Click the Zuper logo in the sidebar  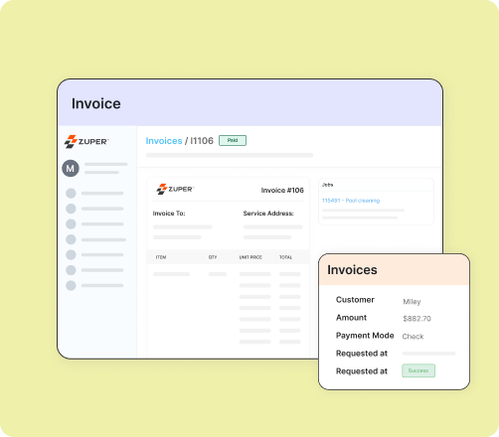coord(86,141)
